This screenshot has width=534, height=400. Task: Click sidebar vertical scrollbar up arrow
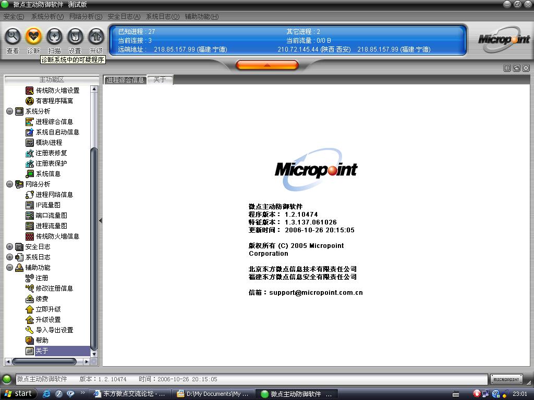(x=94, y=89)
